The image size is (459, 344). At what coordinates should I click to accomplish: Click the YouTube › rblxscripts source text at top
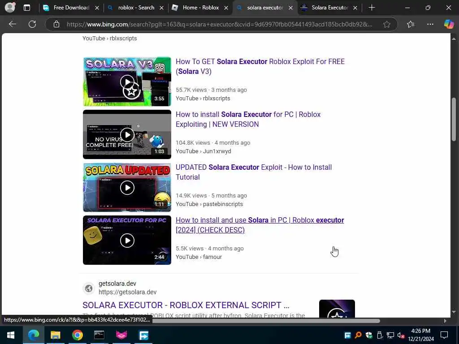109,39
